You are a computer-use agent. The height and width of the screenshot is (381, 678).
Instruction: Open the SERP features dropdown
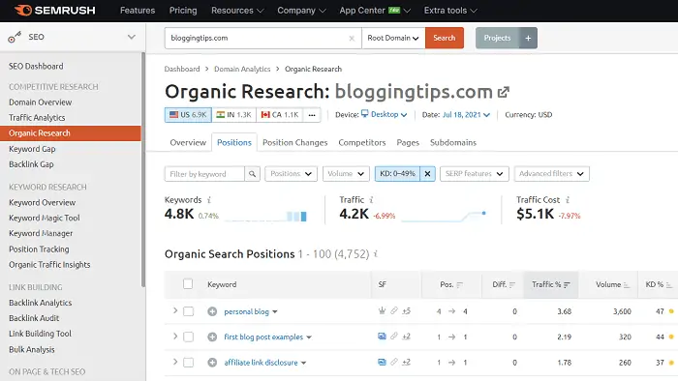475,174
